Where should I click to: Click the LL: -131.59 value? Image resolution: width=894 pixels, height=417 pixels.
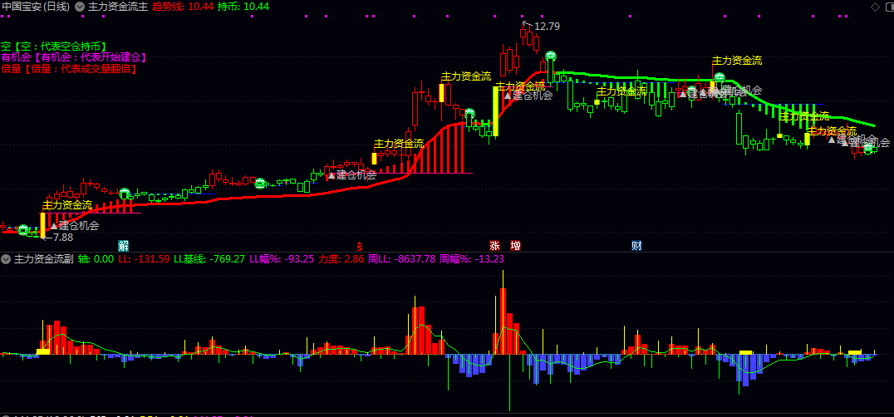tap(145, 259)
